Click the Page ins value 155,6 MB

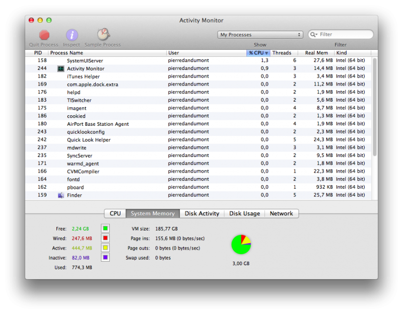(x=180, y=239)
